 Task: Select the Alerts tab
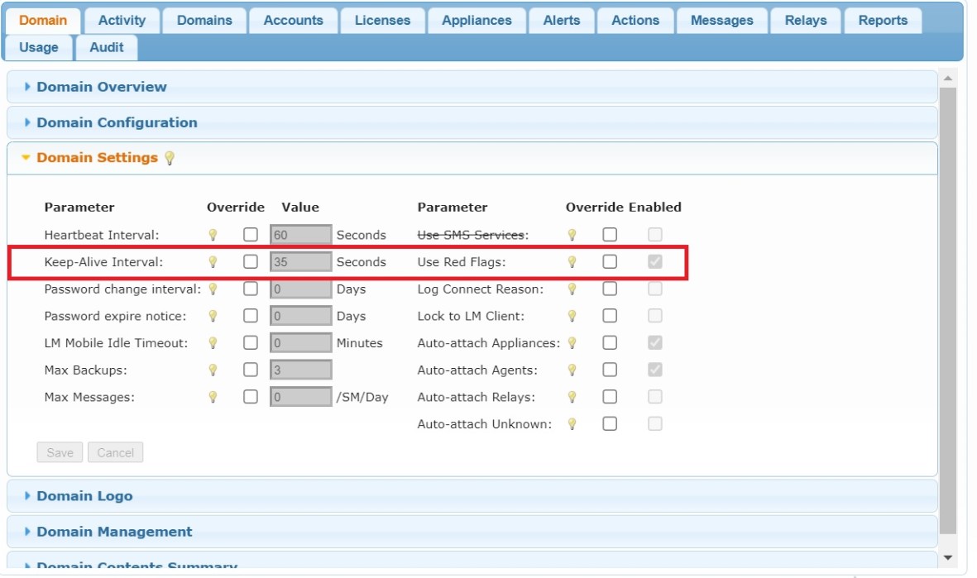click(x=562, y=21)
